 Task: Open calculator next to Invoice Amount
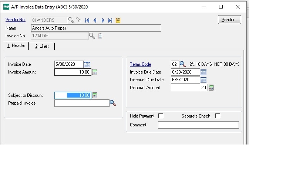pos(95,72)
